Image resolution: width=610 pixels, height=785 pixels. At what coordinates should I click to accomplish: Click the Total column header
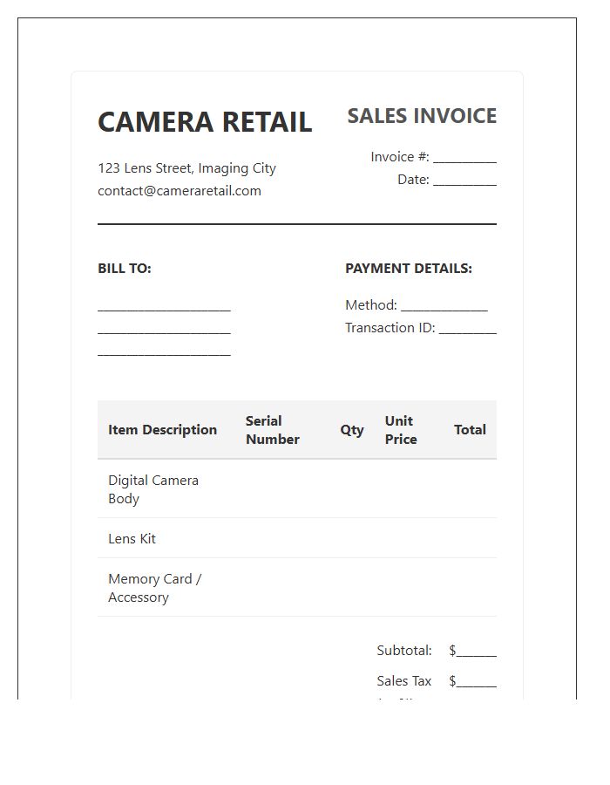click(x=470, y=429)
